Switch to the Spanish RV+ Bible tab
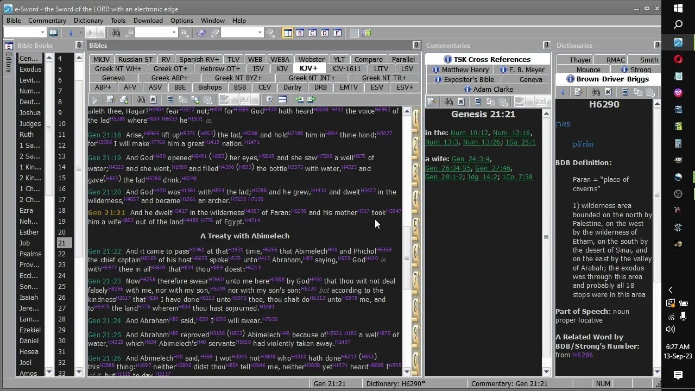Viewport: 695px width, 391px height. (199, 59)
